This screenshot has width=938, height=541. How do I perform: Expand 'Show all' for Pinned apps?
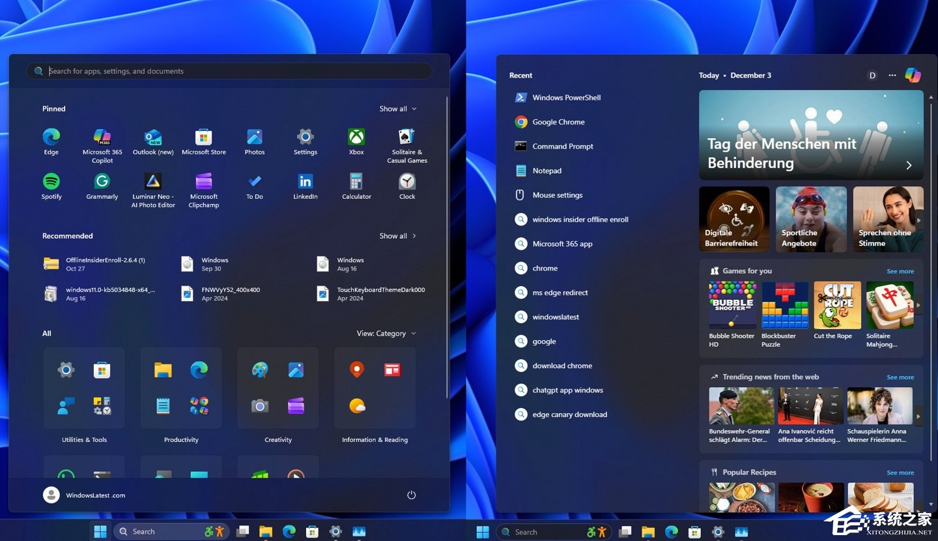click(x=398, y=109)
